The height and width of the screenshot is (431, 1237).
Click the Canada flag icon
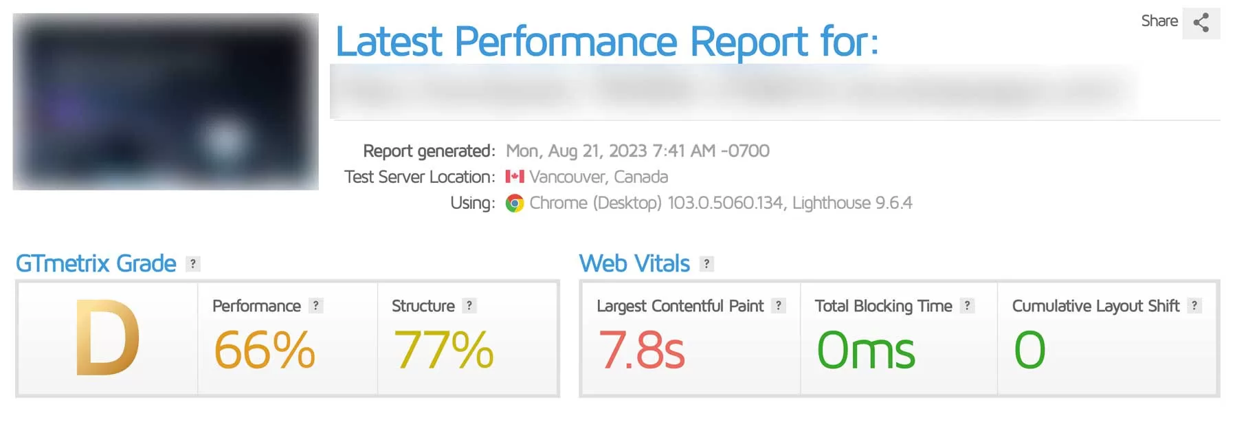tap(515, 177)
